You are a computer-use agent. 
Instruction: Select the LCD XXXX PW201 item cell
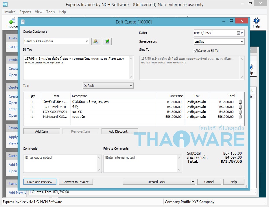56,112
